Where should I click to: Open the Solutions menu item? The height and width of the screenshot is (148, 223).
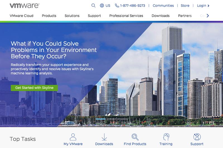(x=72, y=16)
